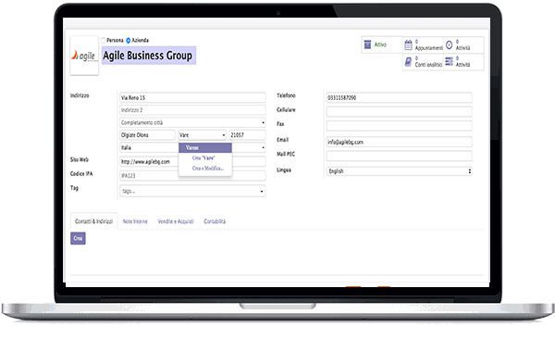Click the Olgiate Olona city field
555x339 pixels.
(x=147, y=135)
